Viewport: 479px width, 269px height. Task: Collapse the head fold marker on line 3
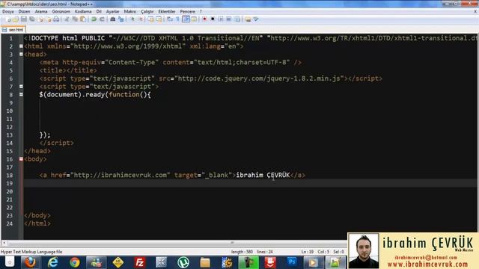[21, 54]
